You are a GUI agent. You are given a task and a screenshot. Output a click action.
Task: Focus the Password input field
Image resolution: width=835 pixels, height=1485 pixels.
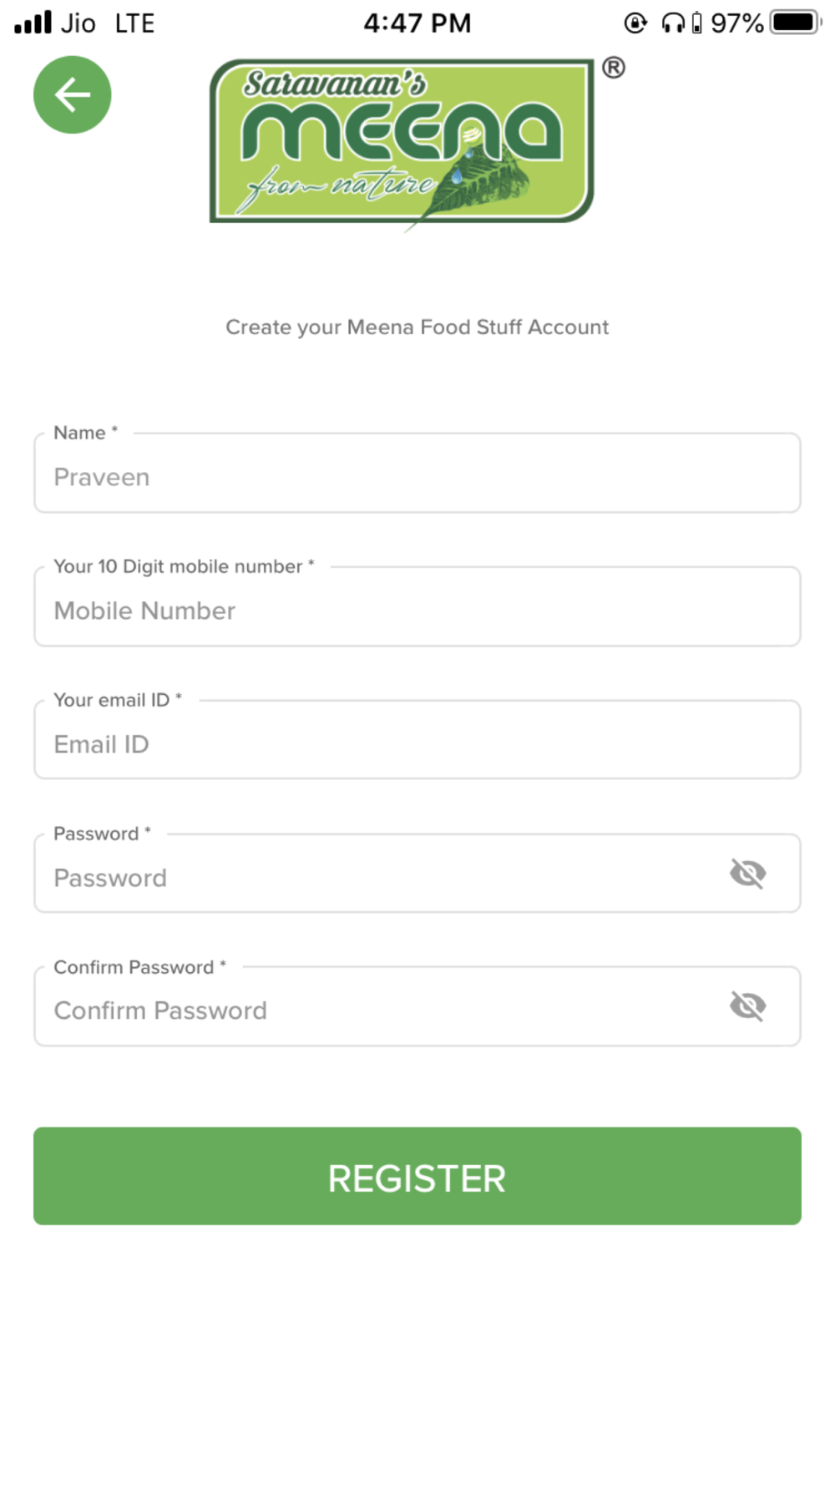pos(417,874)
